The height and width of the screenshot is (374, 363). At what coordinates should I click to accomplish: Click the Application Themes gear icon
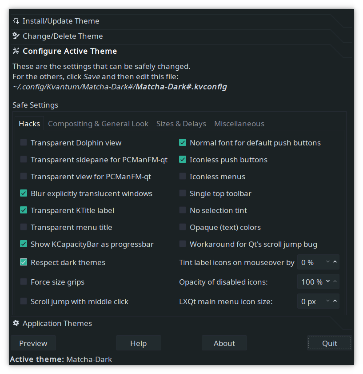coord(16,323)
